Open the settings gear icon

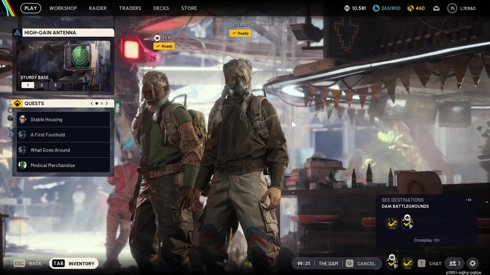[473, 263]
